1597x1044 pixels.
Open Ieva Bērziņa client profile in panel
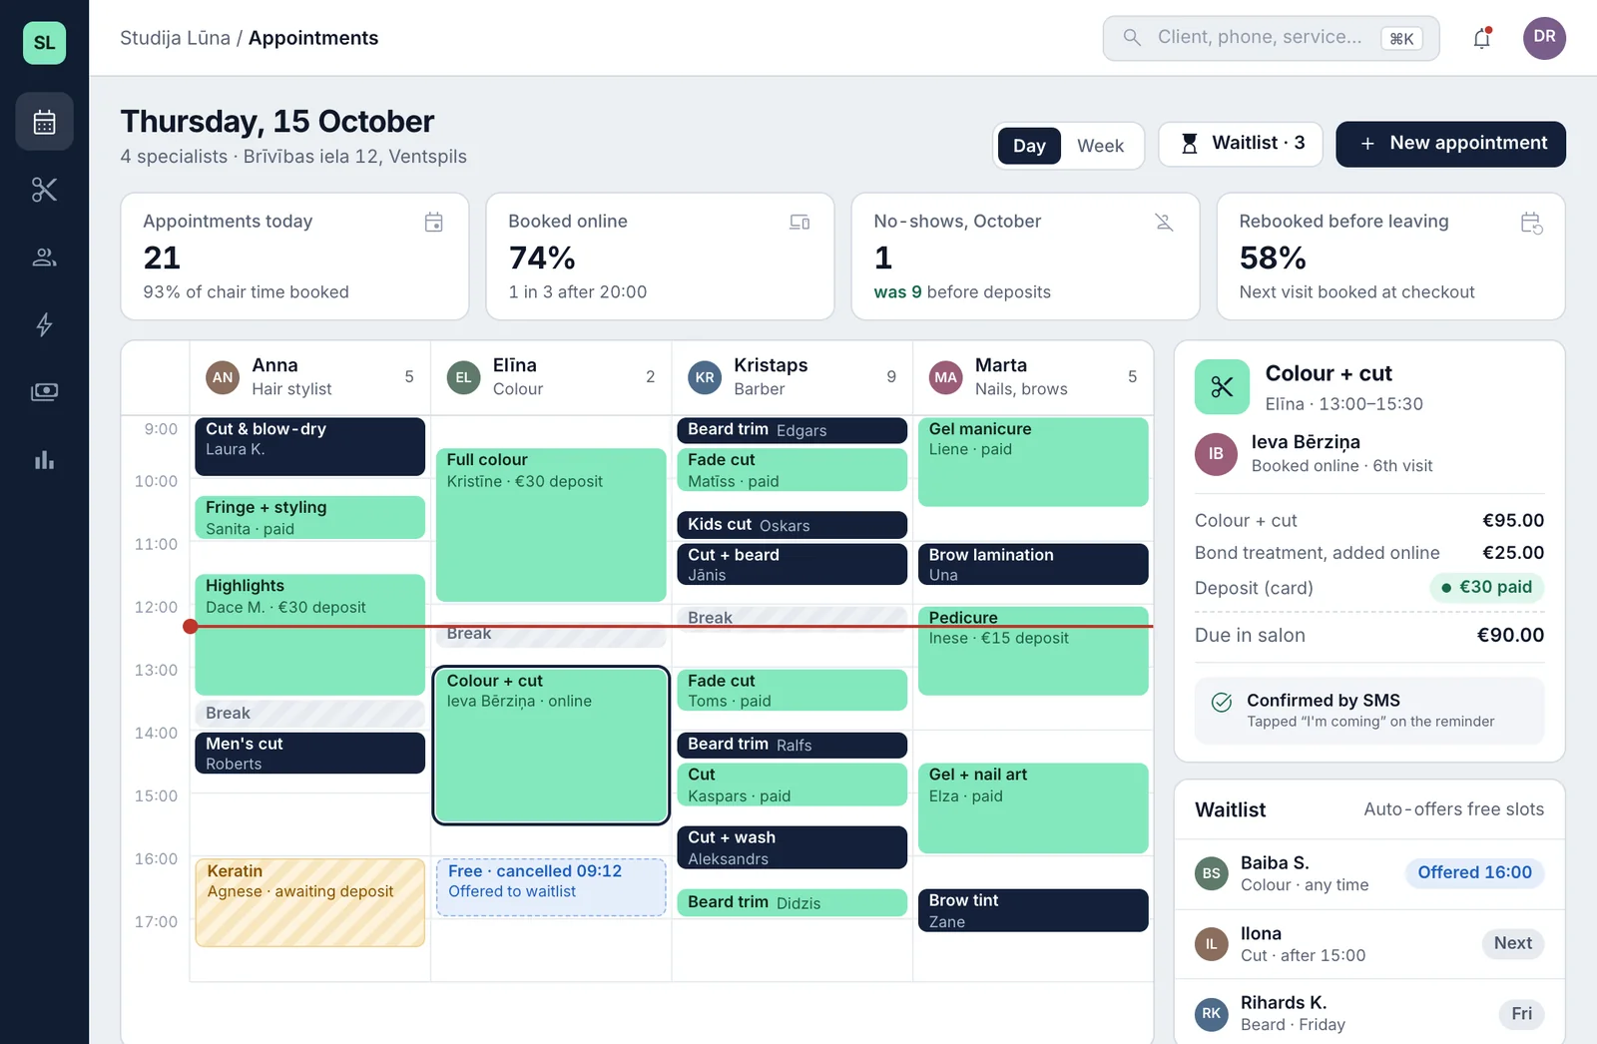point(1369,453)
